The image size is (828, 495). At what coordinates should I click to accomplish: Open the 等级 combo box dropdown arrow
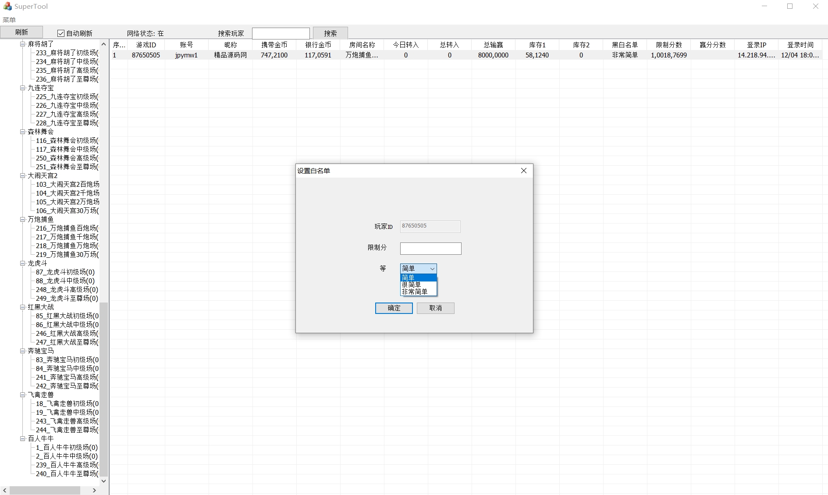click(x=432, y=268)
